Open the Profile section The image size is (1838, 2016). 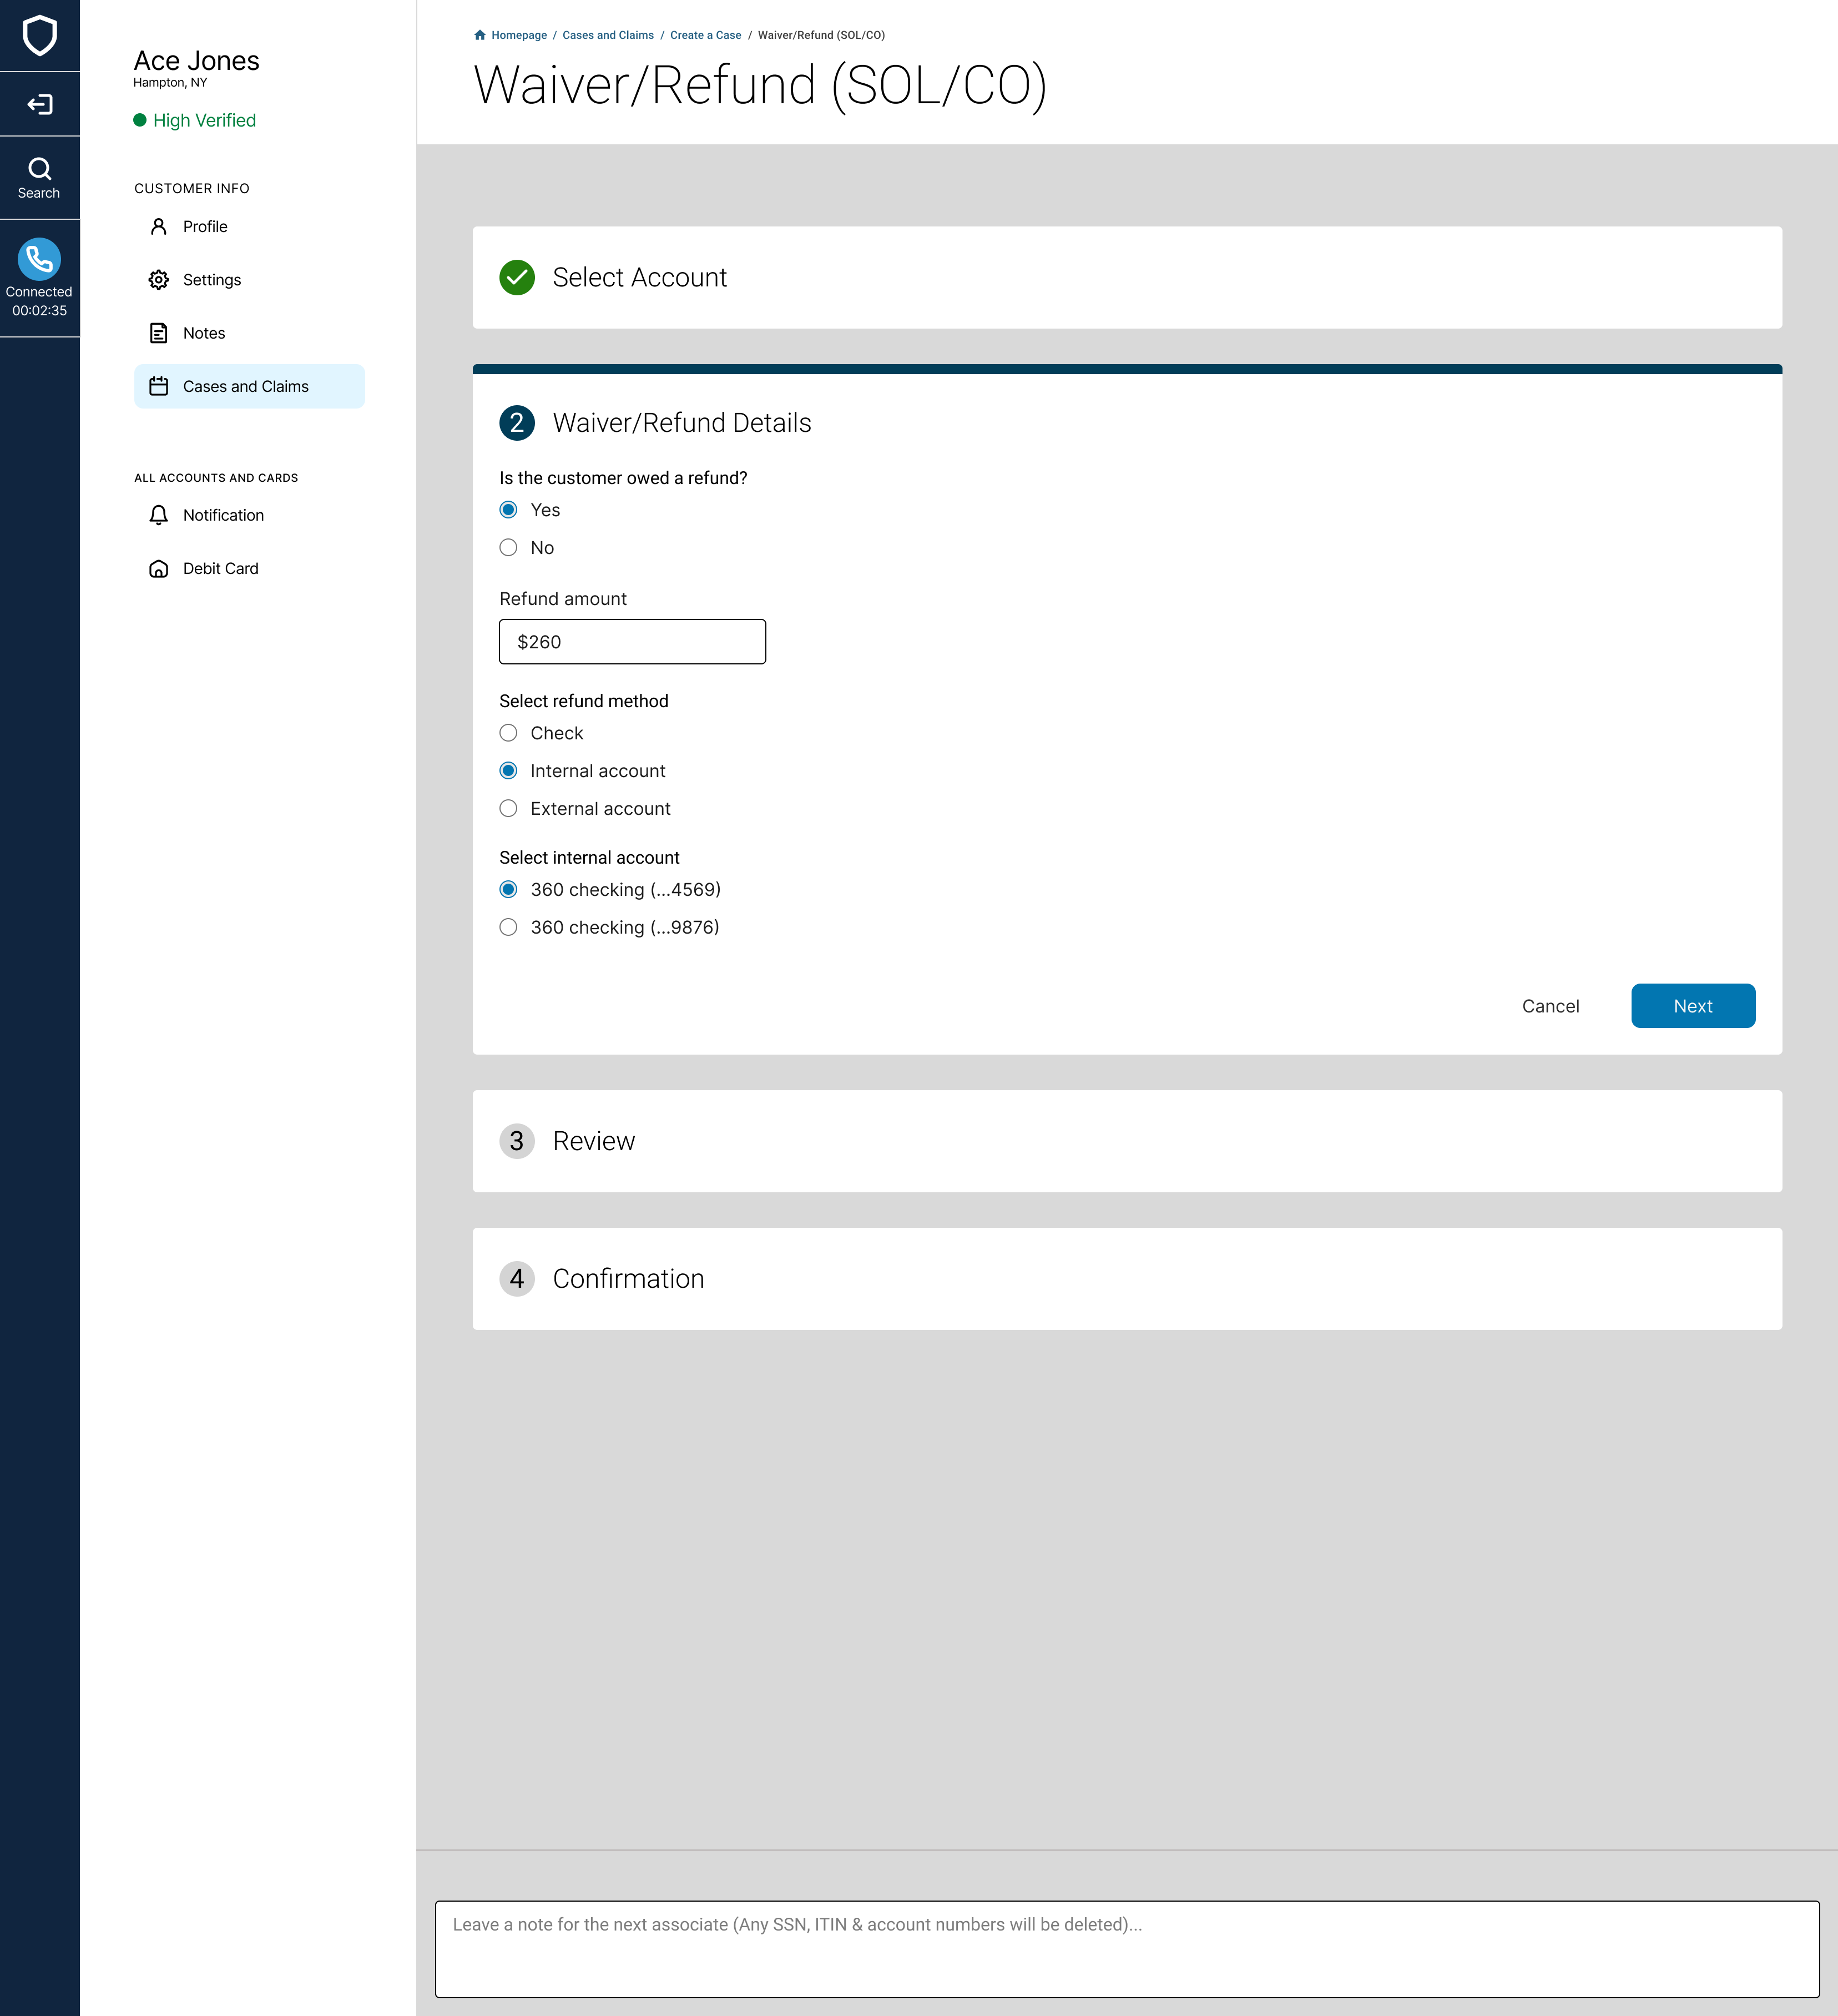click(x=205, y=227)
